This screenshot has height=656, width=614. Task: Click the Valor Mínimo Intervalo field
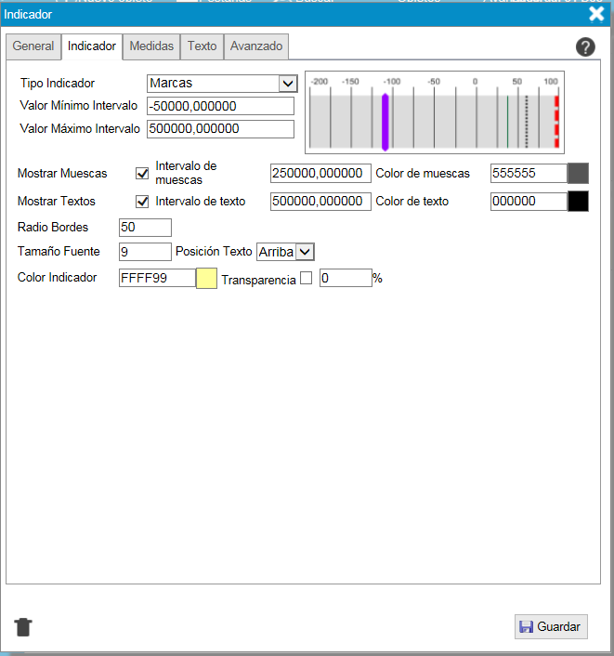pyautogui.click(x=220, y=106)
